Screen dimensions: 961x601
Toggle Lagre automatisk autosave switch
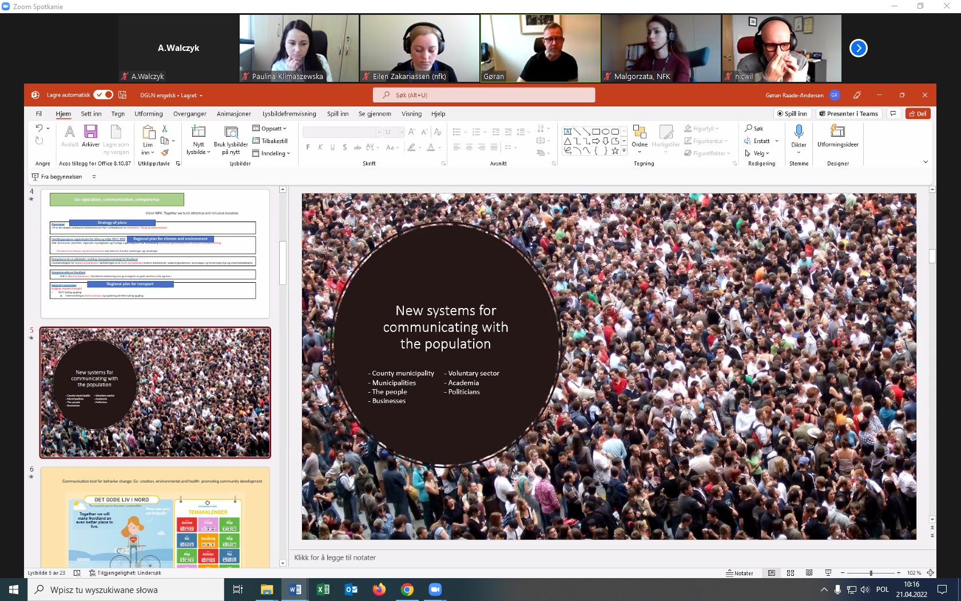tap(104, 95)
